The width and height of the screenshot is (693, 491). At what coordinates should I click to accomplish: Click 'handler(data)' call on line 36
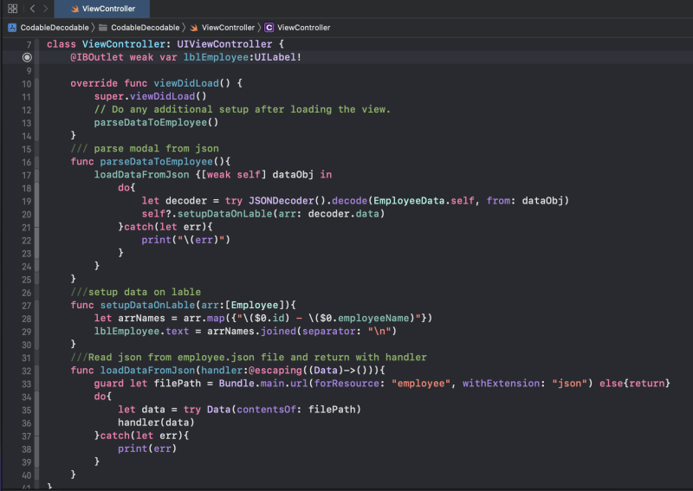coord(156,423)
